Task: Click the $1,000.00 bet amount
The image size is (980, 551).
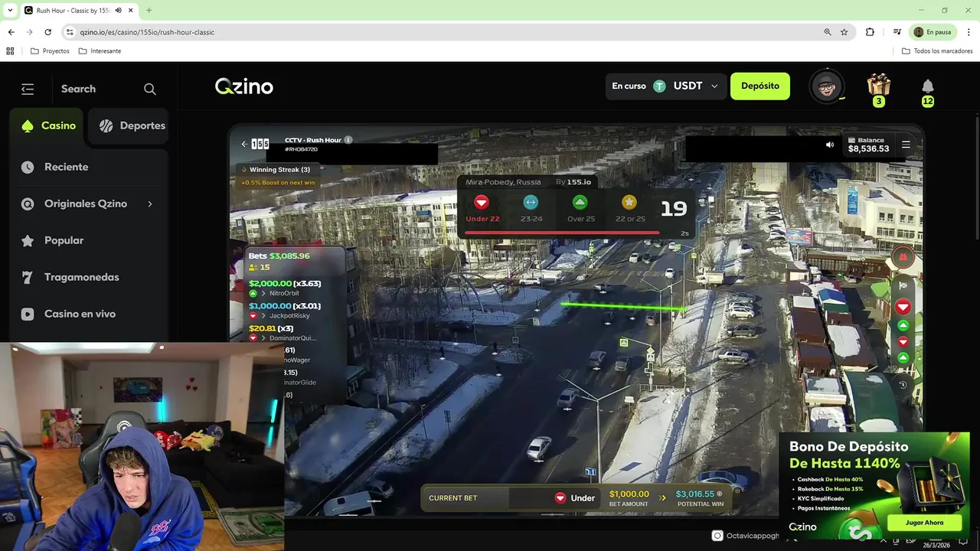Action: point(629,494)
